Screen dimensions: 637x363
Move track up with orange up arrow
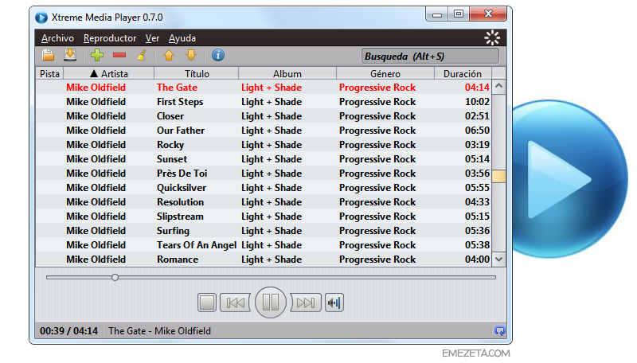click(169, 55)
